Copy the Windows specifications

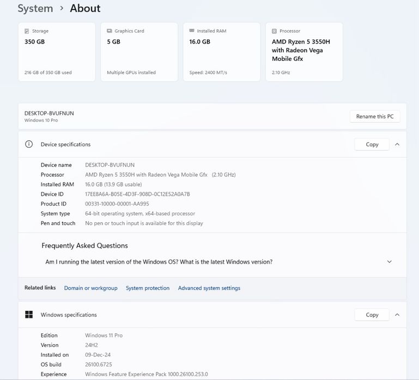pyautogui.click(x=372, y=315)
